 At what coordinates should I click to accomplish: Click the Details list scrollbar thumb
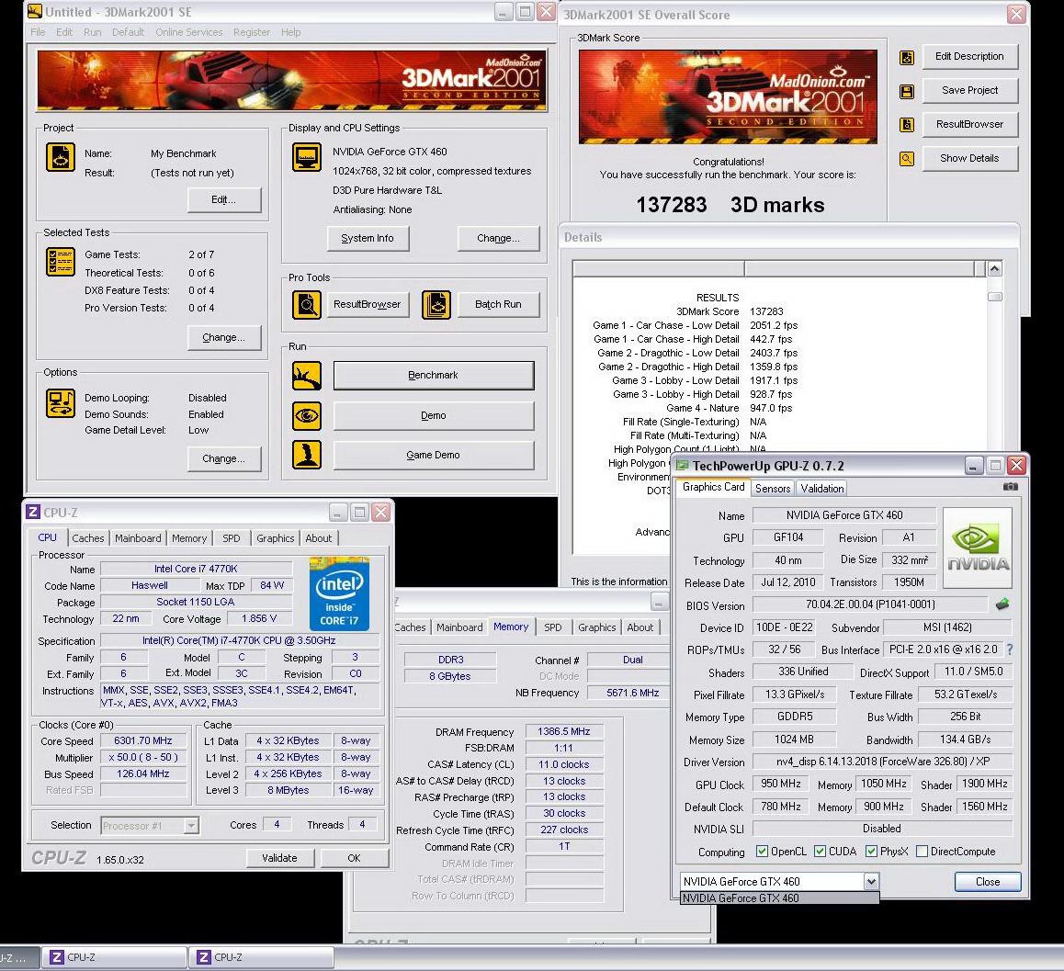coord(994,297)
